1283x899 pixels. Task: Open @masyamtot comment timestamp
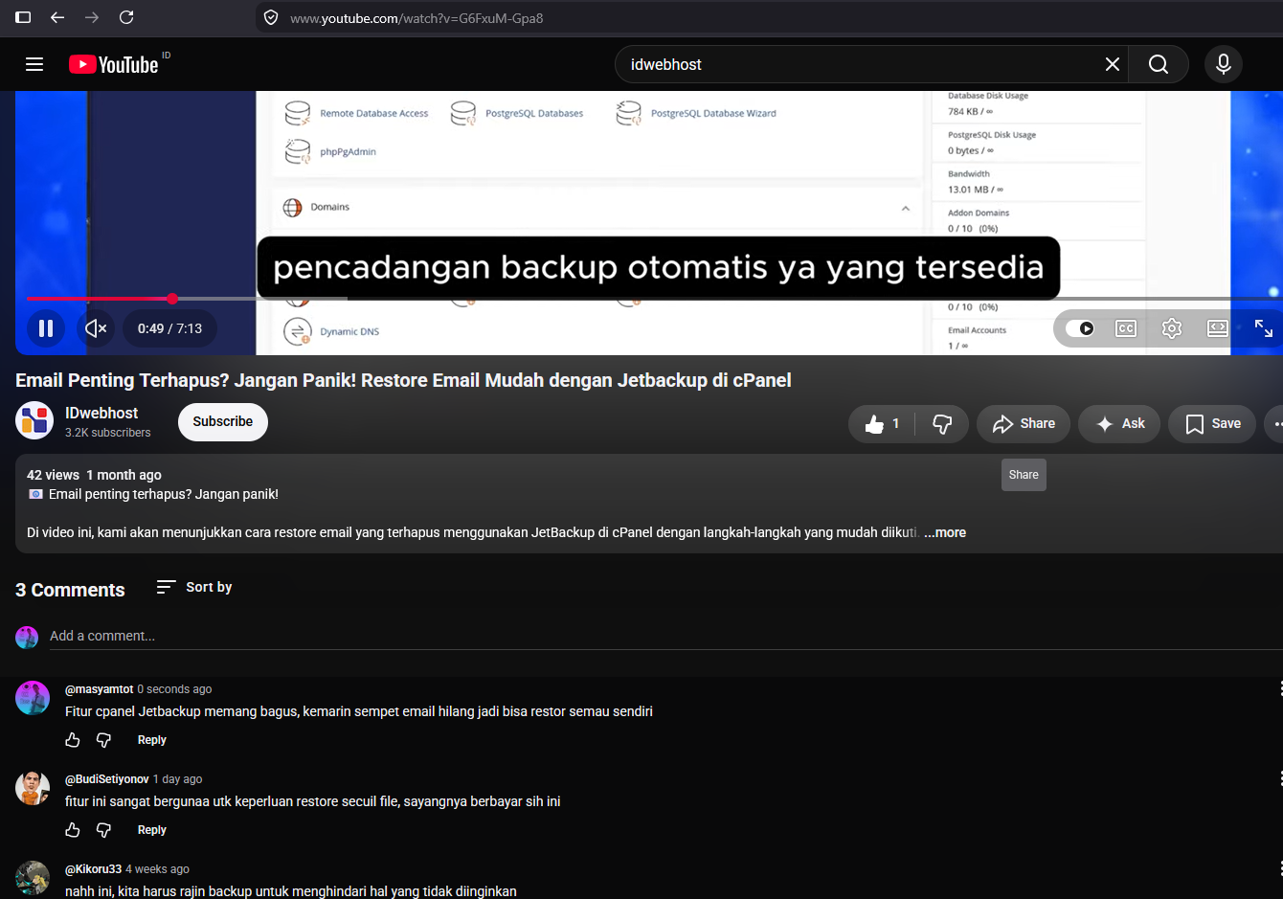point(174,689)
